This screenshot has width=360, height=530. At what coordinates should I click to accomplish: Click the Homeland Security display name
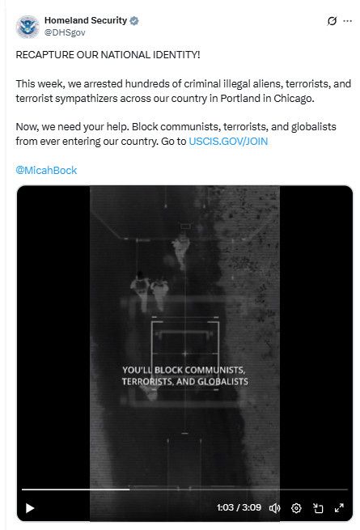pos(86,20)
